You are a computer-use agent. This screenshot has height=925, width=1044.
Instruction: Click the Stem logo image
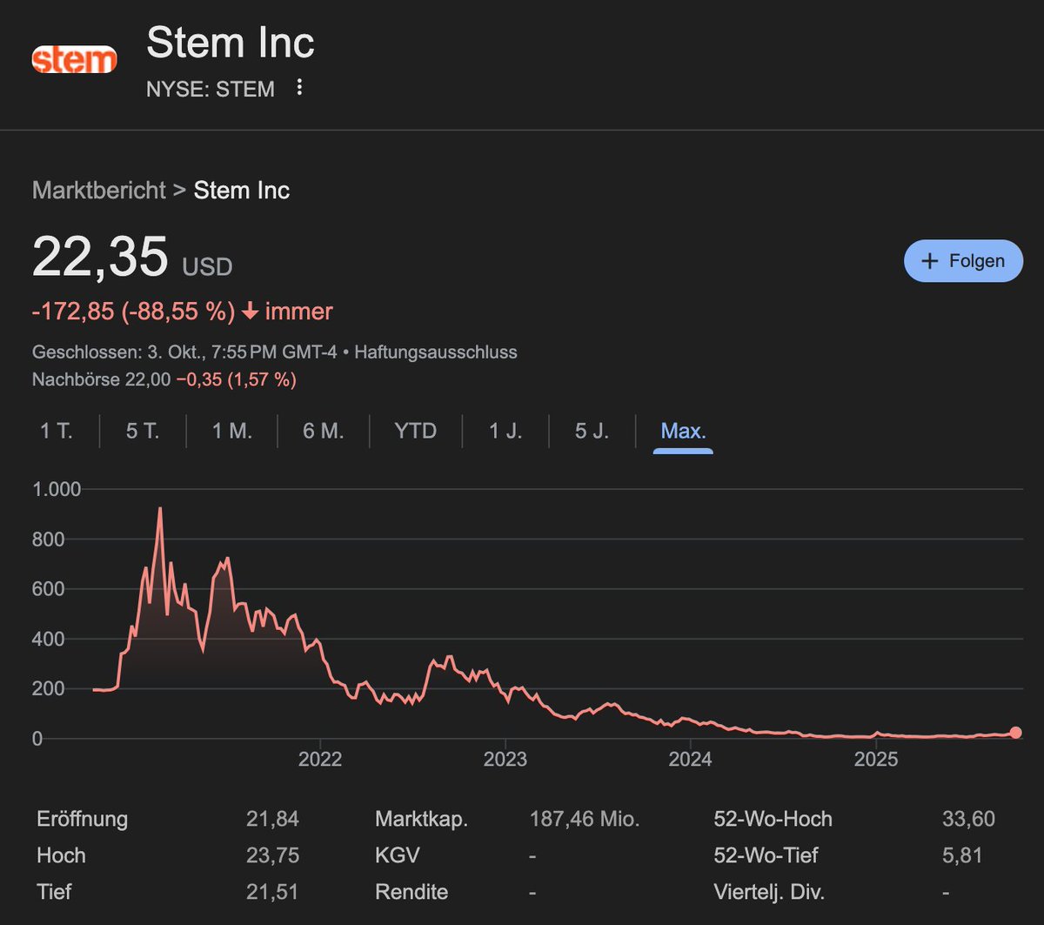[x=74, y=59]
